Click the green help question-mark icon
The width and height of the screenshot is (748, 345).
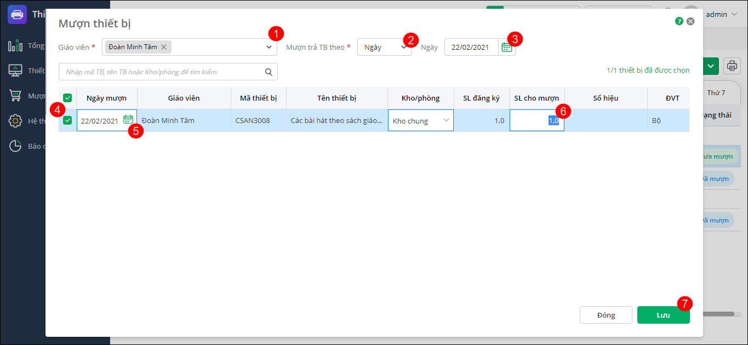(x=680, y=21)
